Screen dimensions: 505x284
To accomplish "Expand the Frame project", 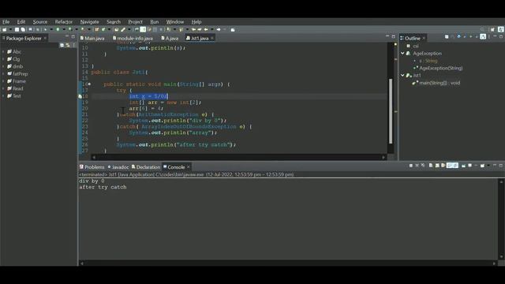I will click(3, 81).
